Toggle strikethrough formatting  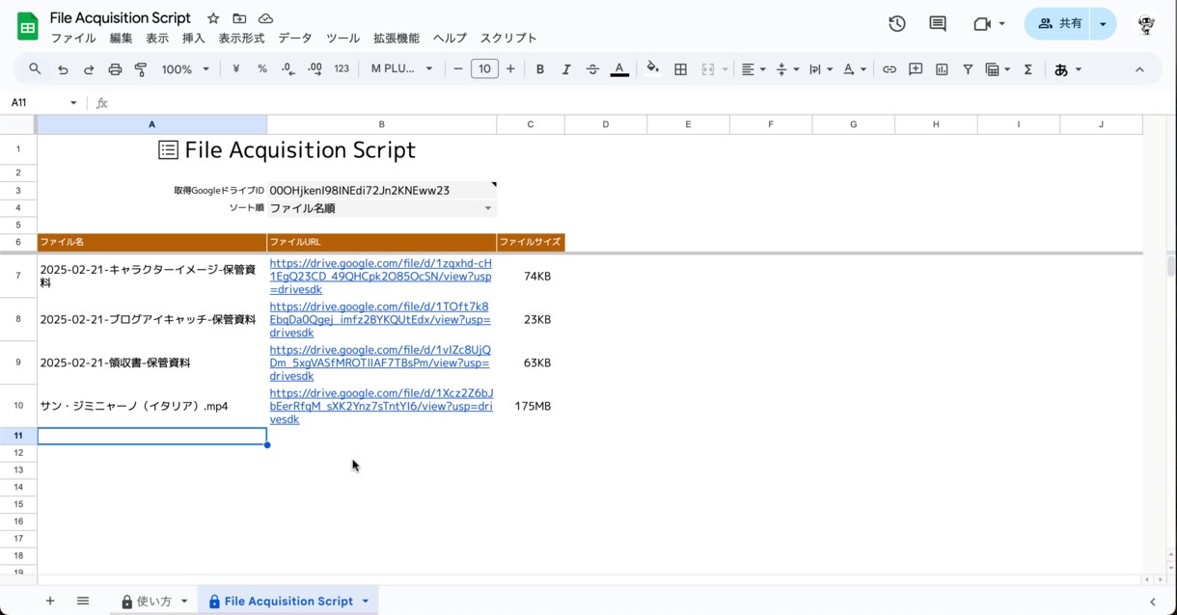pos(592,69)
